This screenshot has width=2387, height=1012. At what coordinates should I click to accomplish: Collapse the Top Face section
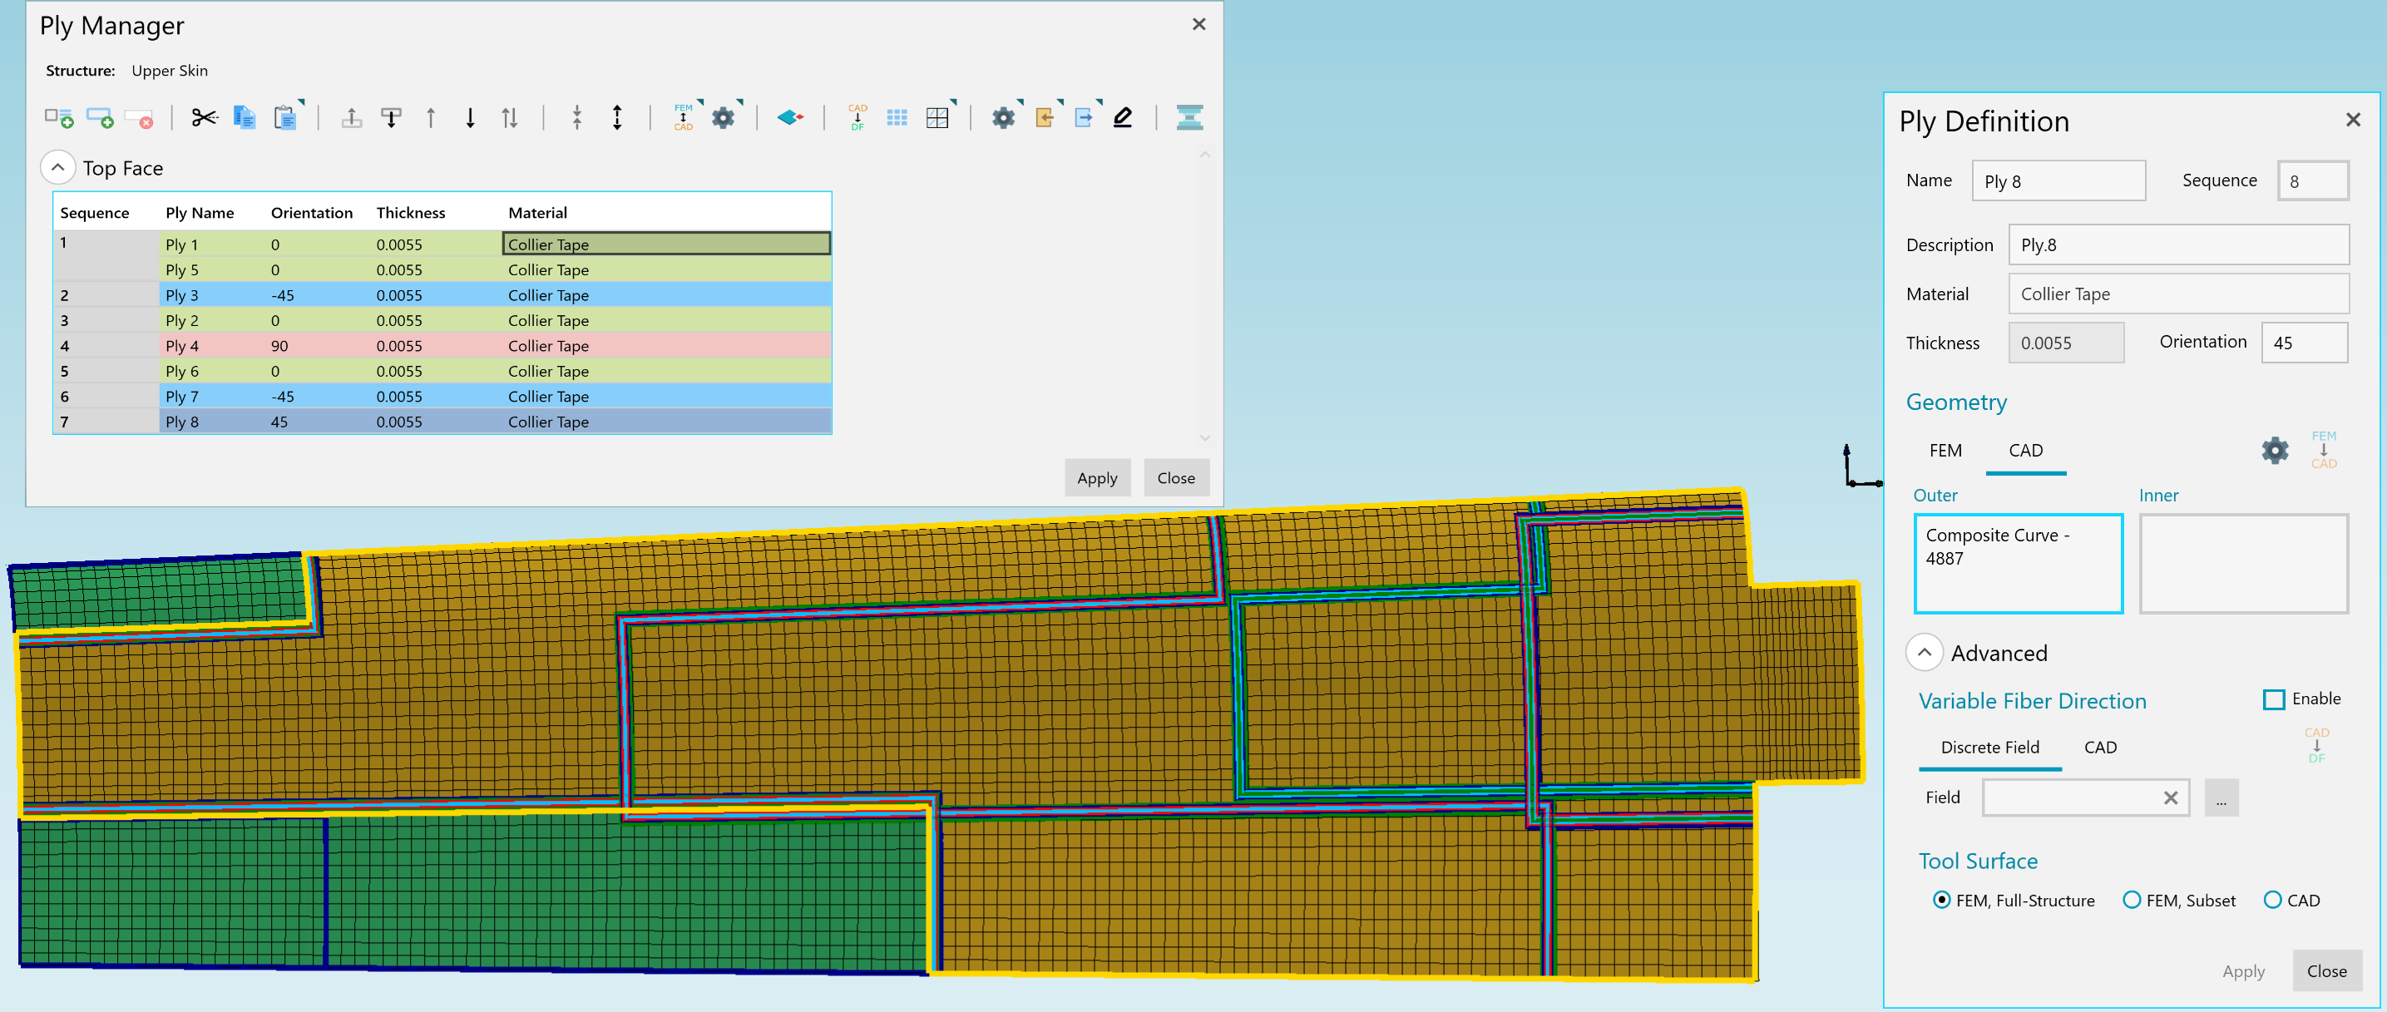point(57,168)
